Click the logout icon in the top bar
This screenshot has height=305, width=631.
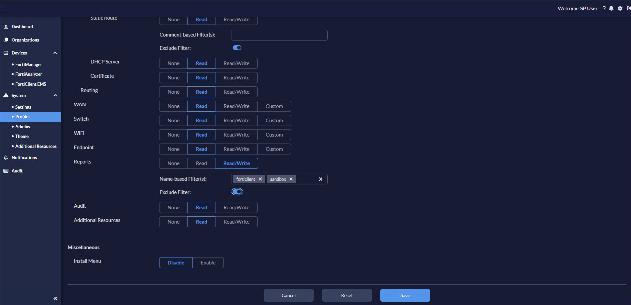pyautogui.click(x=629, y=8)
